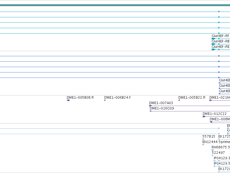The height and width of the screenshot is (173, 230).
Task: Select the 557815 feature label
Action: pos(209,137)
